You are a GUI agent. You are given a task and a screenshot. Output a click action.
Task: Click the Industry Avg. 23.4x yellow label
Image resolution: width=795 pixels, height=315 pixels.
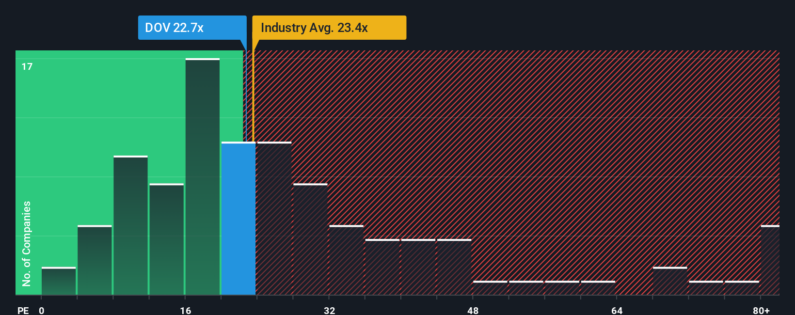point(329,28)
